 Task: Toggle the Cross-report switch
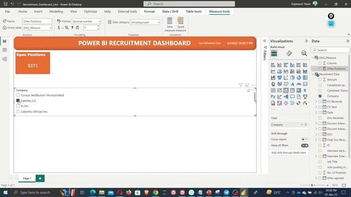tap(304, 140)
